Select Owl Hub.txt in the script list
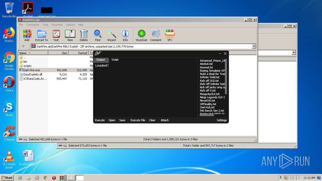 [x=207, y=107]
